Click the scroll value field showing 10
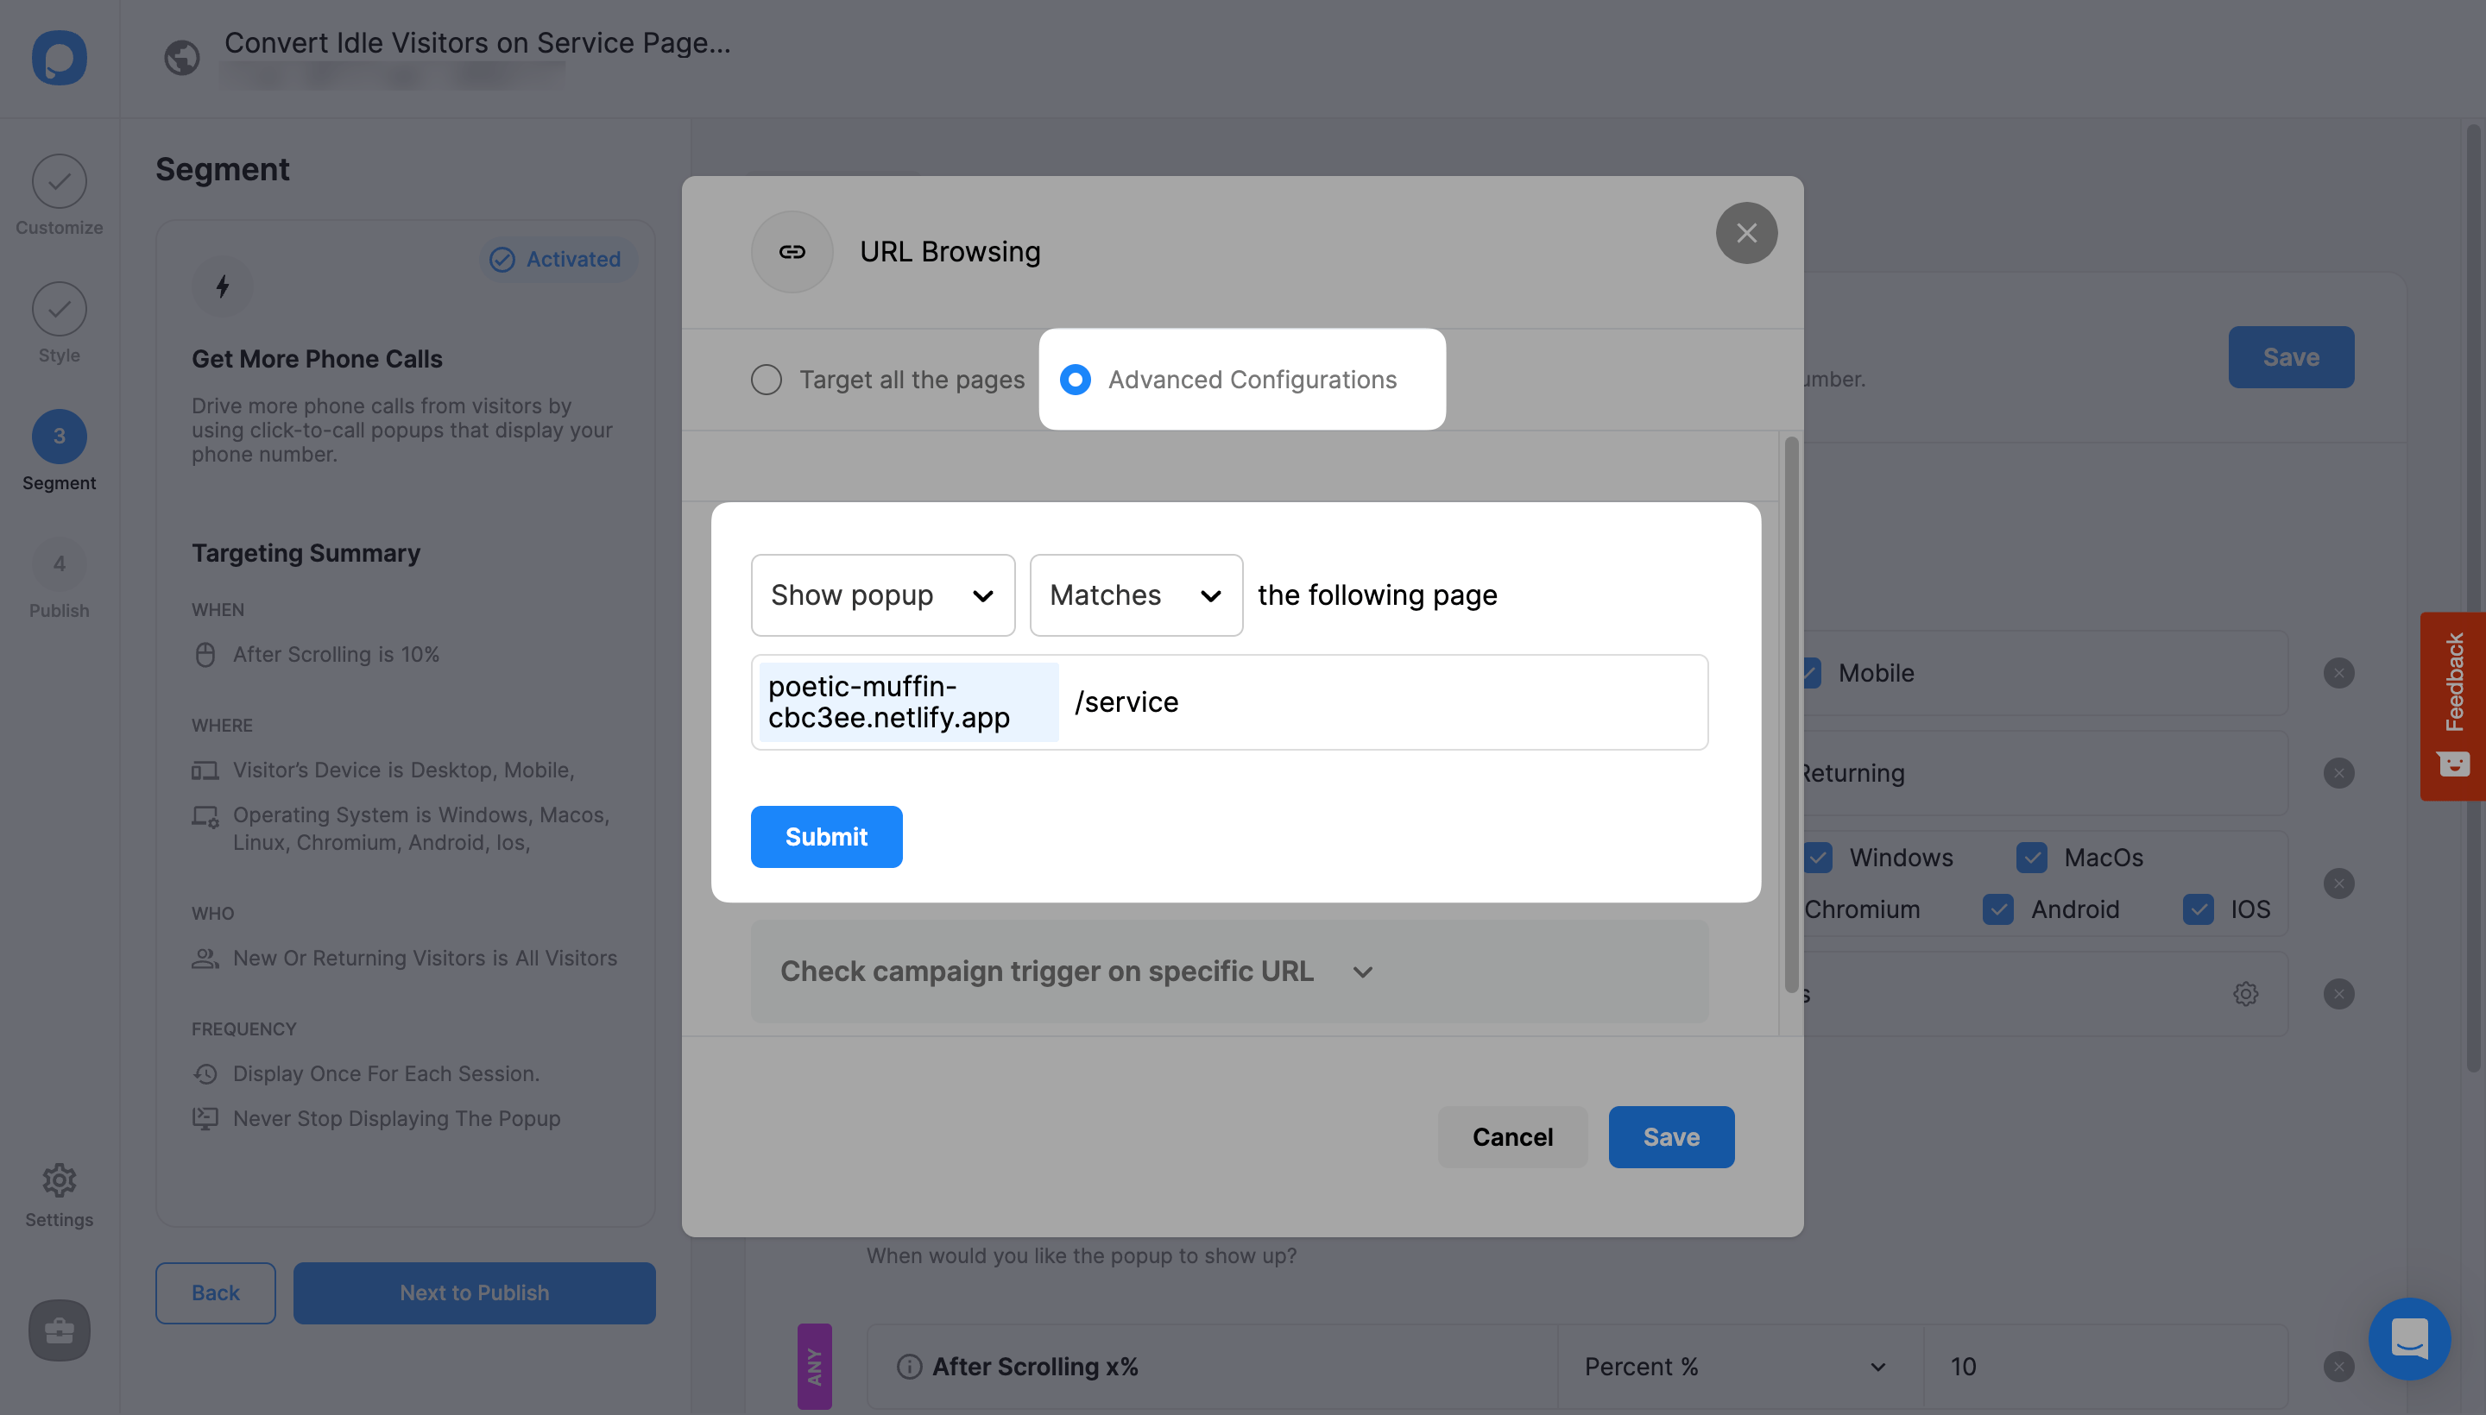 pos(2104,1367)
